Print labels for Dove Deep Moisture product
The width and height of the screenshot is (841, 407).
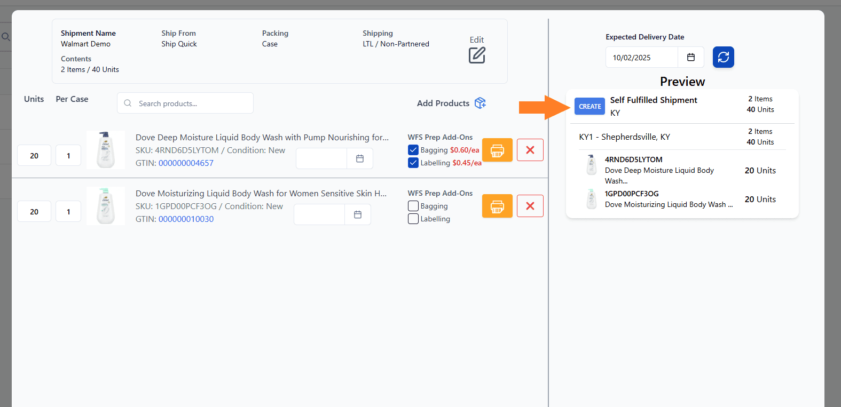point(497,150)
